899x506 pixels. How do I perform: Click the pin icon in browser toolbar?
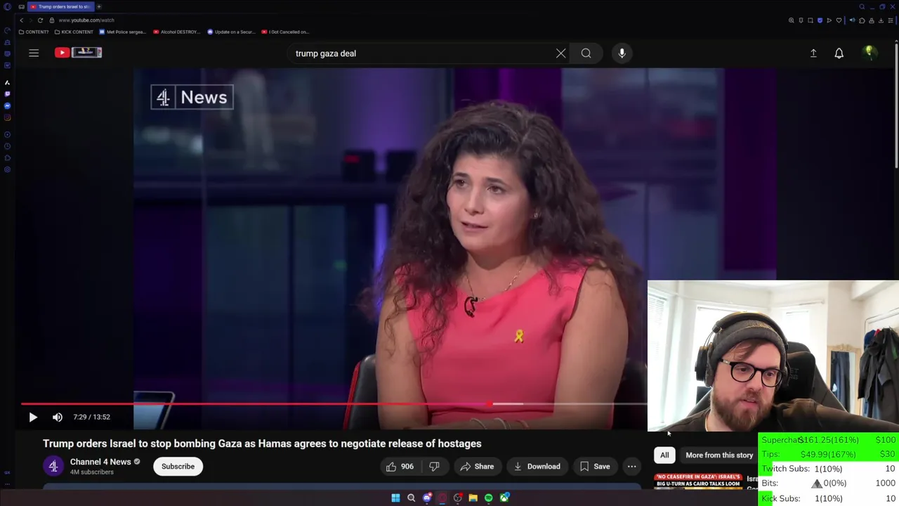pyautogui.click(x=801, y=20)
